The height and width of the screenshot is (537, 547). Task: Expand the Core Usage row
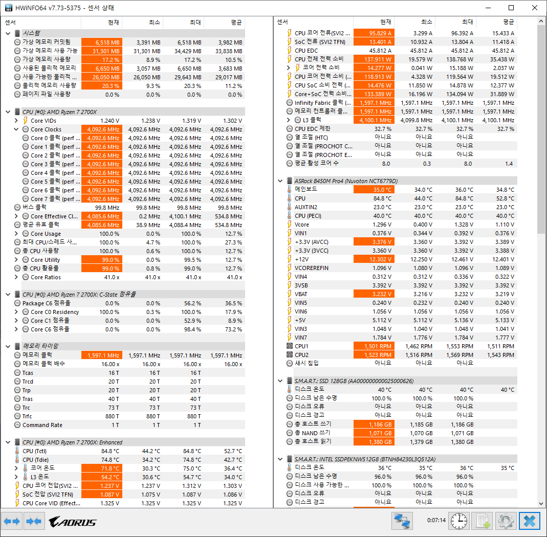point(16,234)
